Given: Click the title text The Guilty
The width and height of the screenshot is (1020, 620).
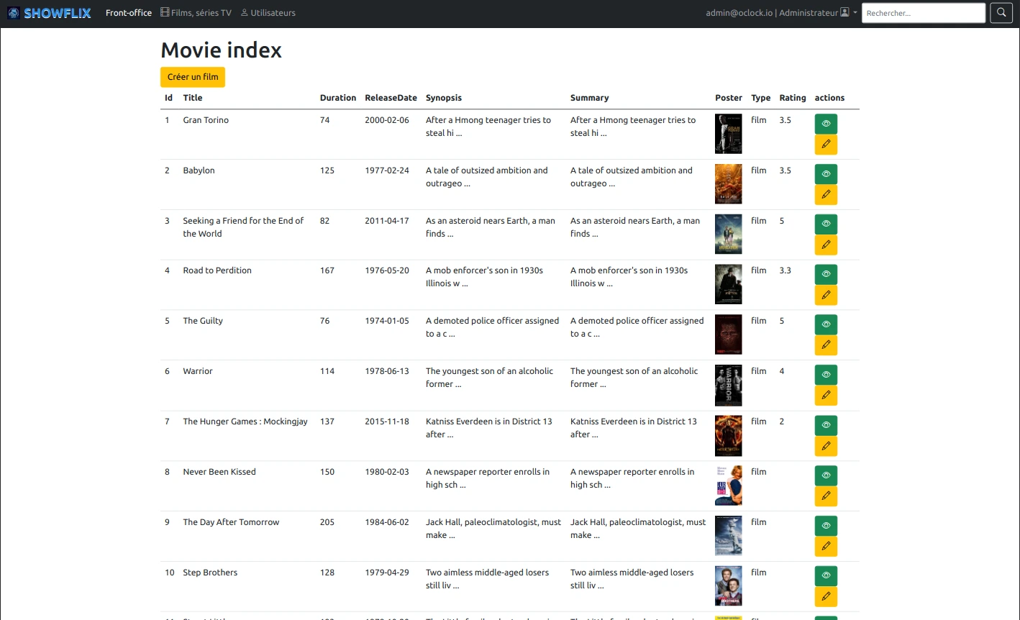Looking at the screenshot, I should click(203, 321).
